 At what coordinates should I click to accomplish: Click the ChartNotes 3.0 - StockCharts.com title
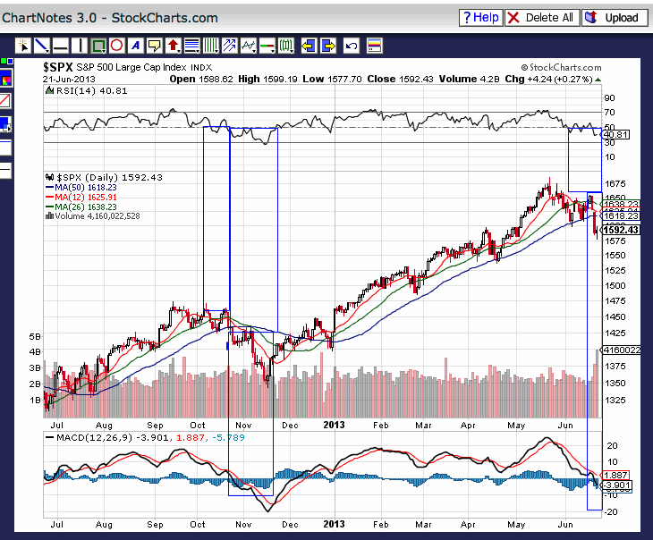110,18
